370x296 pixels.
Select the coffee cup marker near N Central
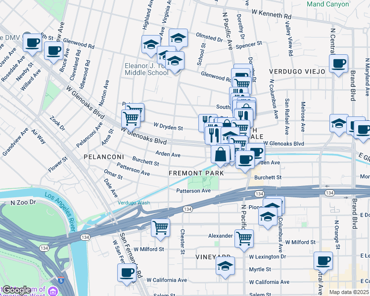click(x=339, y=64)
